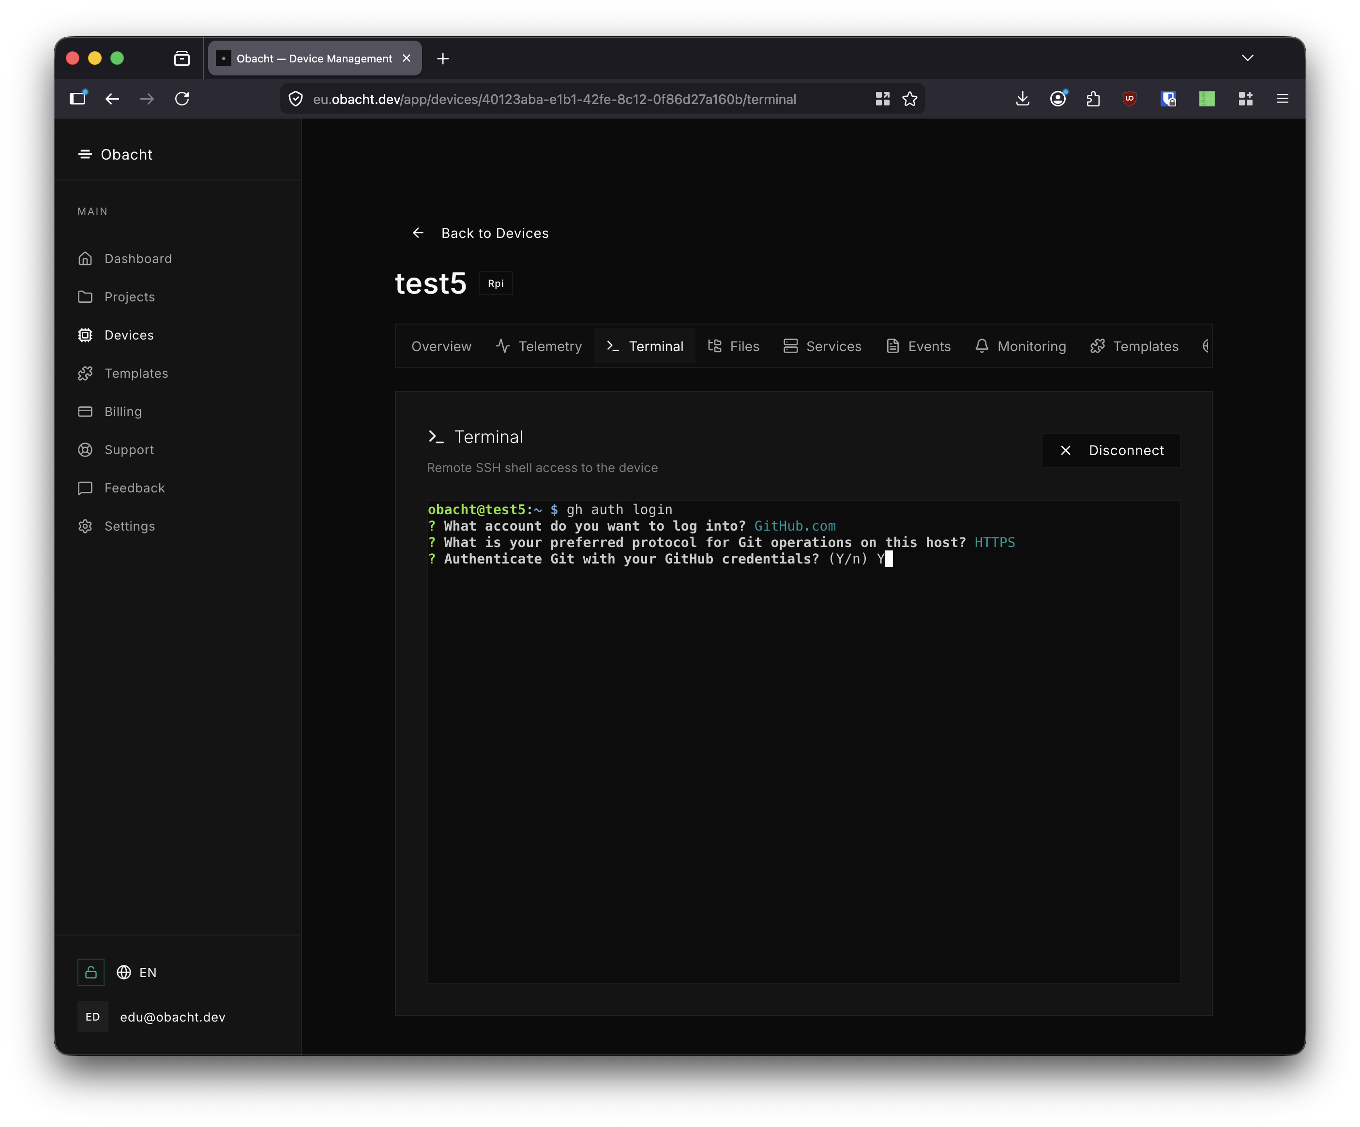Screen dimensions: 1360x1127
Task: Open Devices in the sidebar
Action: 116,335
